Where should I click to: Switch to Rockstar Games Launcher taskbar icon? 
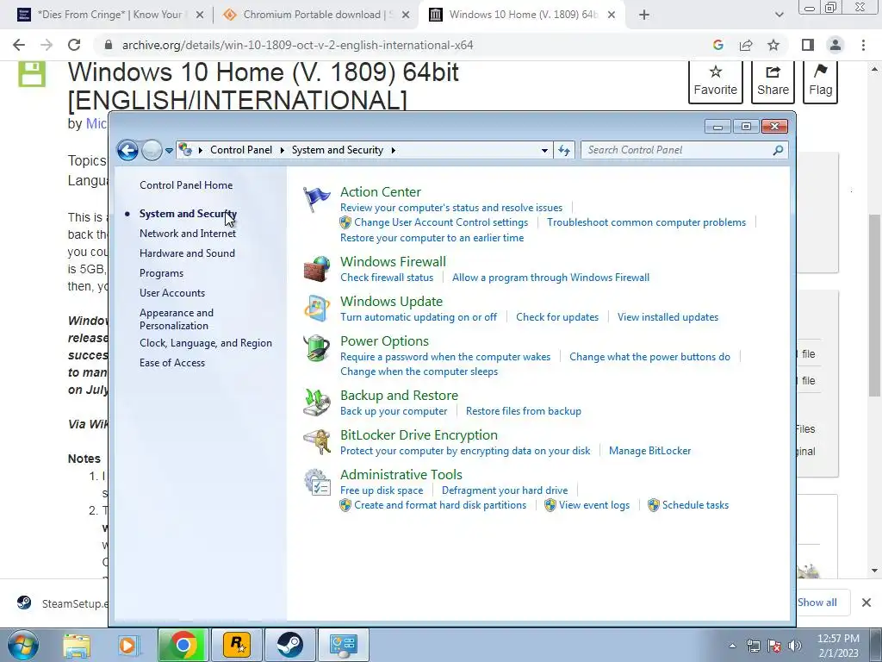[x=237, y=645]
